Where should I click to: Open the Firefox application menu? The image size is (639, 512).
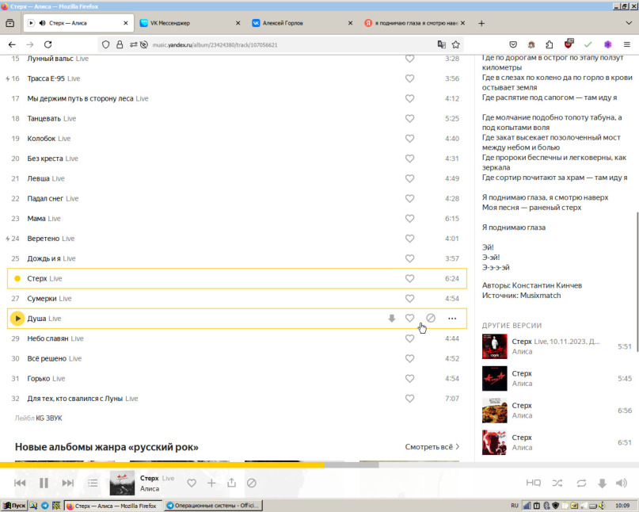pyautogui.click(x=627, y=44)
